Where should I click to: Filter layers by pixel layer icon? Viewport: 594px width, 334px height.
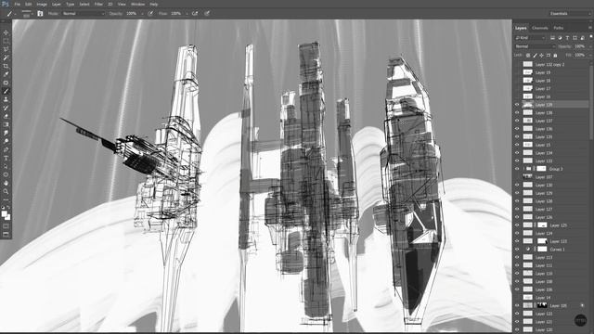pos(552,38)
